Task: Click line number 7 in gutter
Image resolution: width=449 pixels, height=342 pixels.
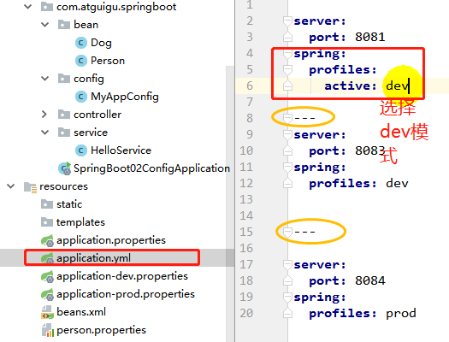Action: pyautogui.click(x=250, y=102)
